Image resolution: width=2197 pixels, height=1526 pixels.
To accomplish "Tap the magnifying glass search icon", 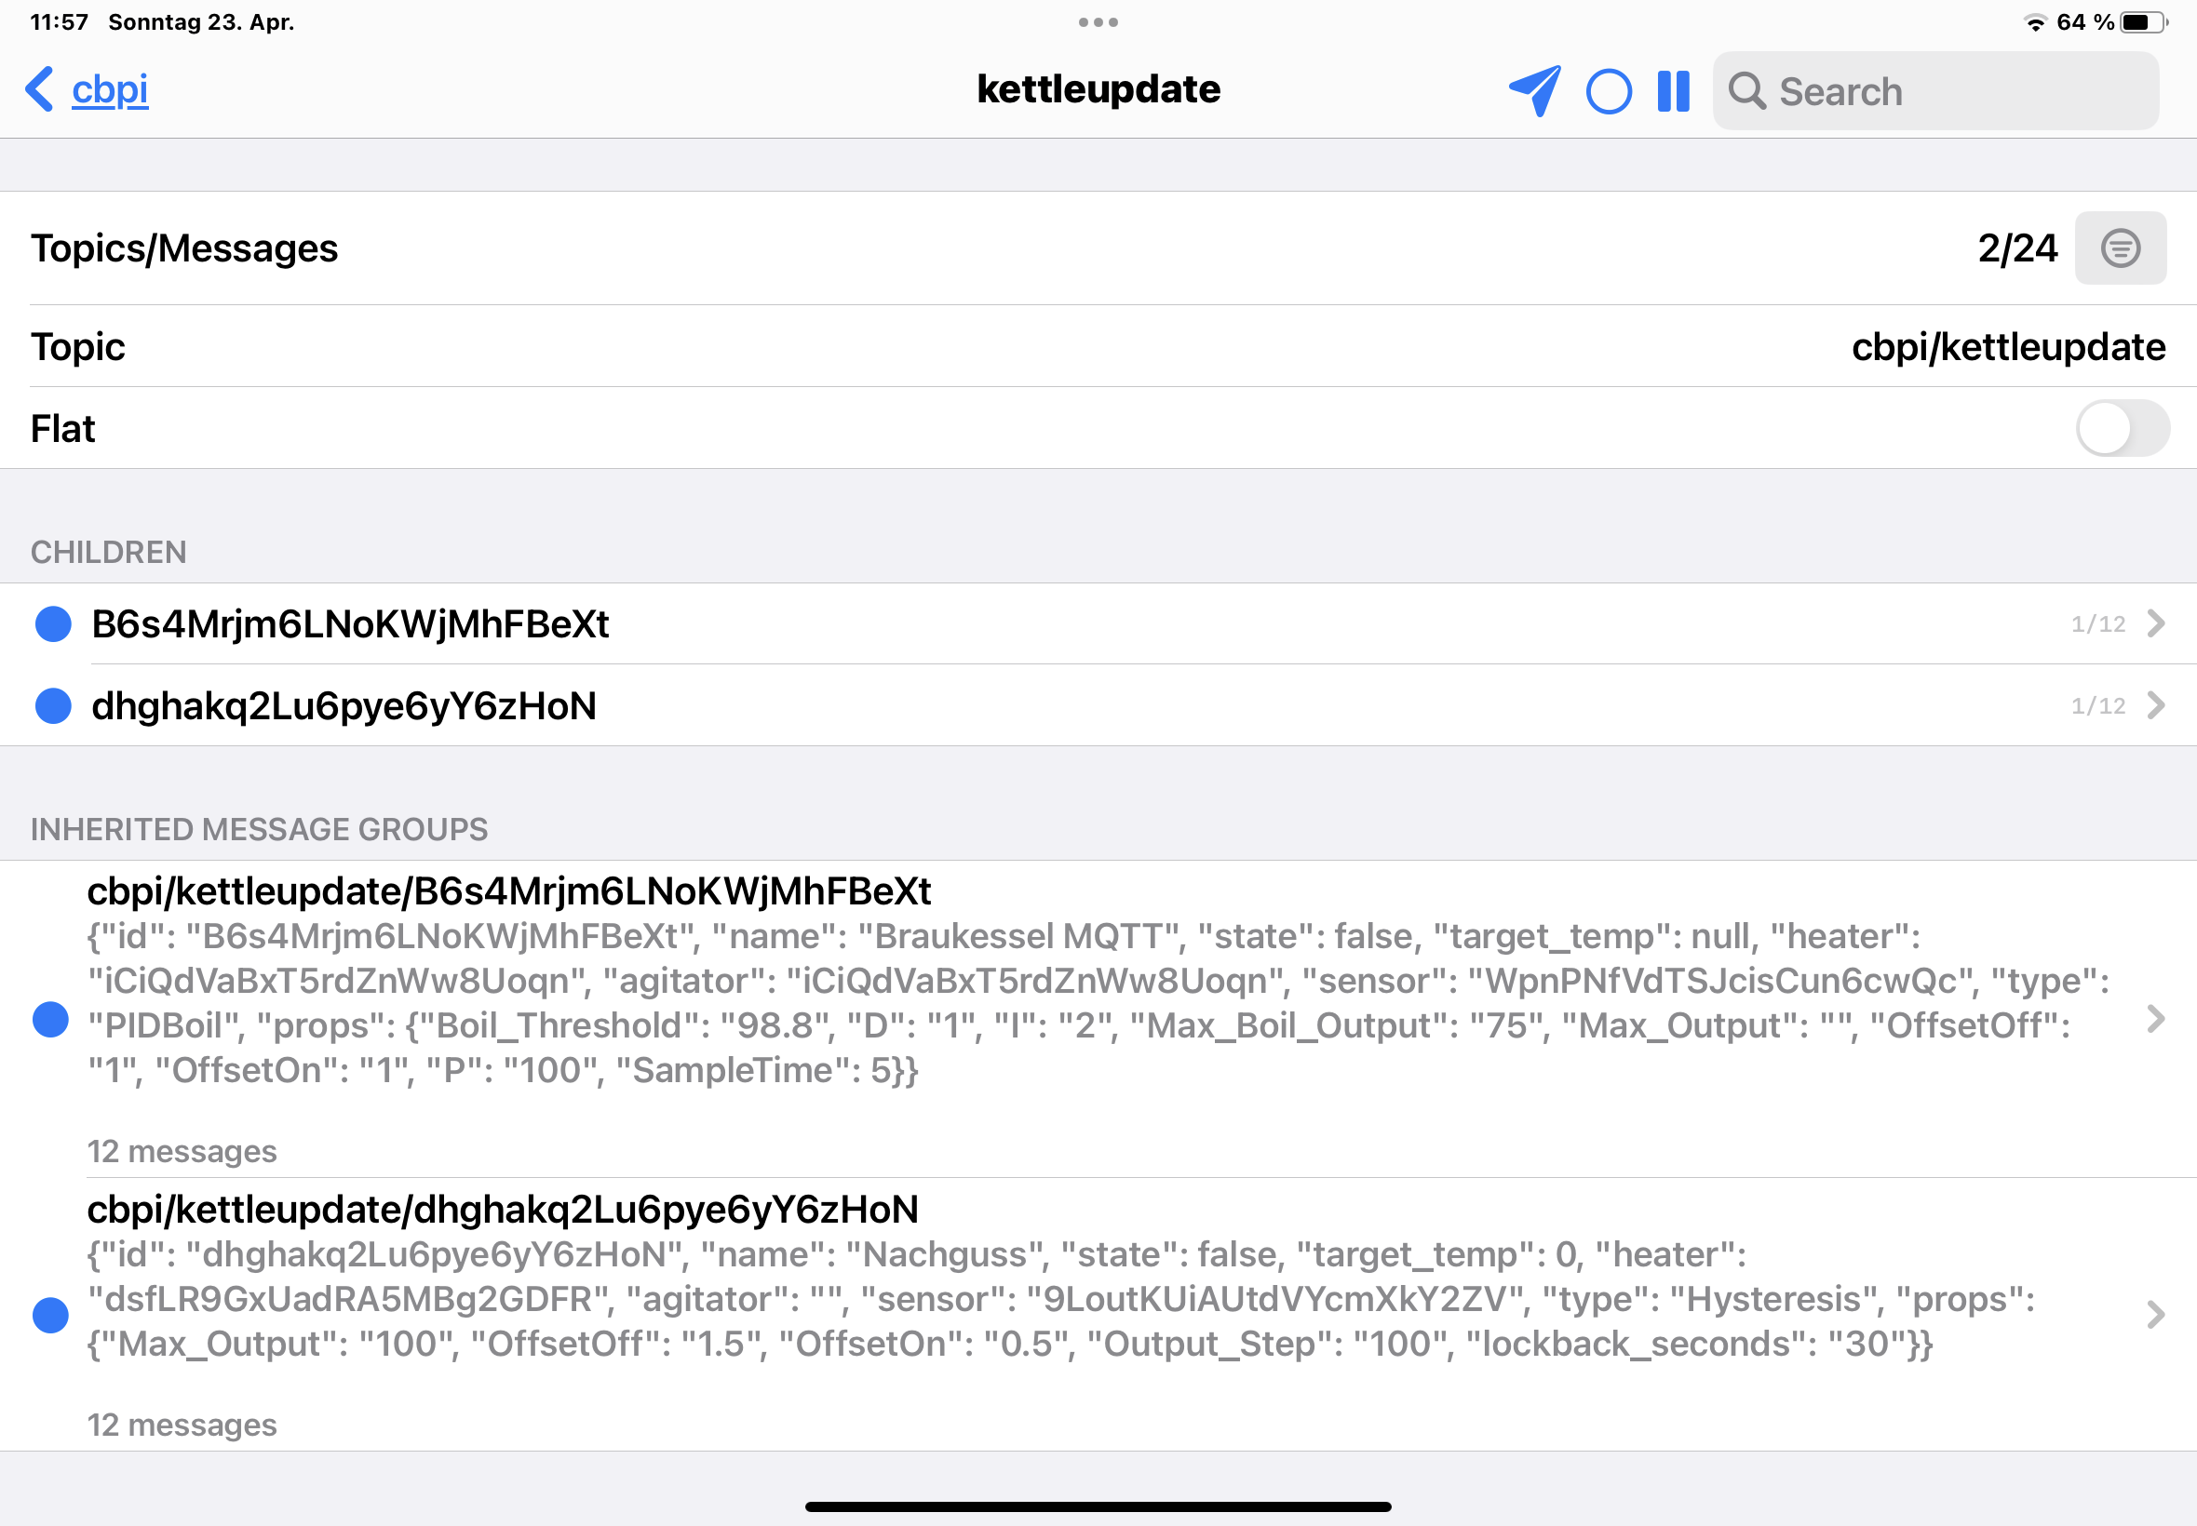I will (1746, 92).
